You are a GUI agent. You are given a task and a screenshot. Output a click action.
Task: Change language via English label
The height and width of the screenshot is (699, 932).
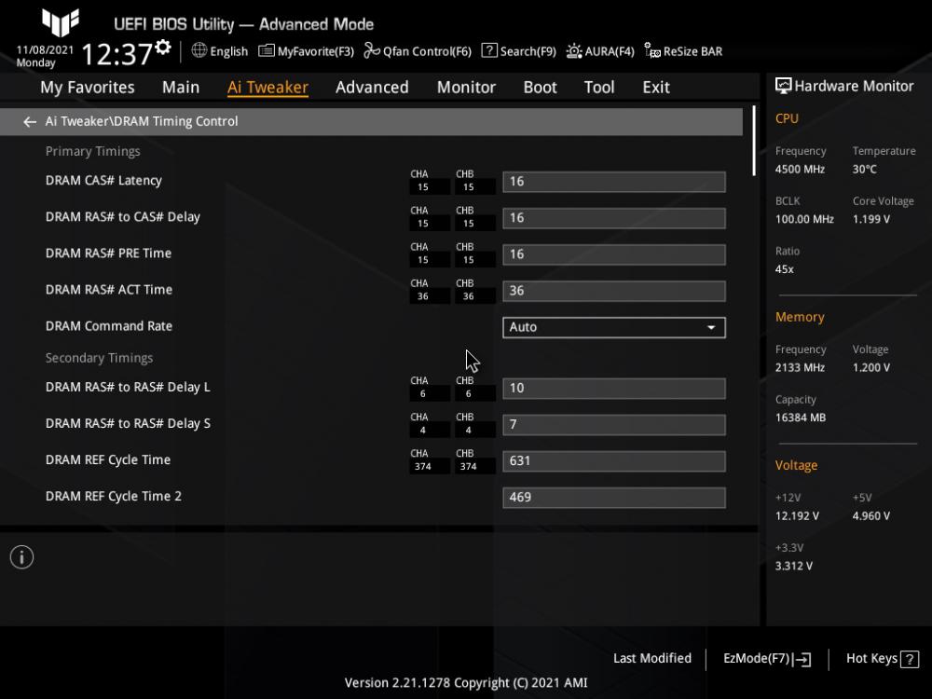pyautogui.click(x=229, y=51)
